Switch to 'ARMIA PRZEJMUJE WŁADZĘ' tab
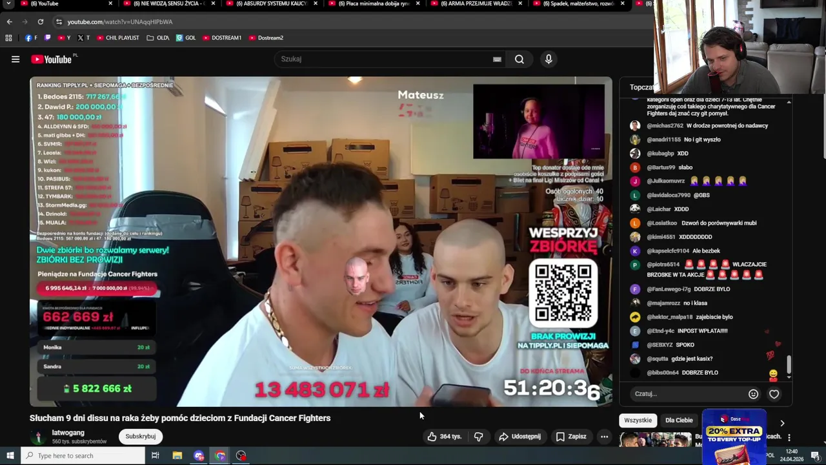 pyautogui.click(x=475, y=4)
